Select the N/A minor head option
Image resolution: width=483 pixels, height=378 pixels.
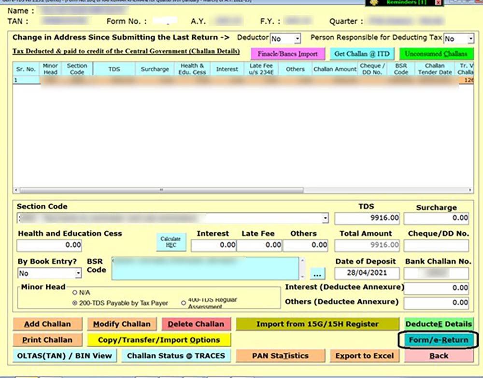(x=74, y=292)
